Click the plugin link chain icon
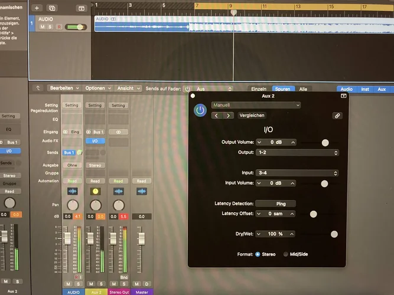Image resolution: width=394 pixels, height=295 pixels. click(x=337, y=116)
